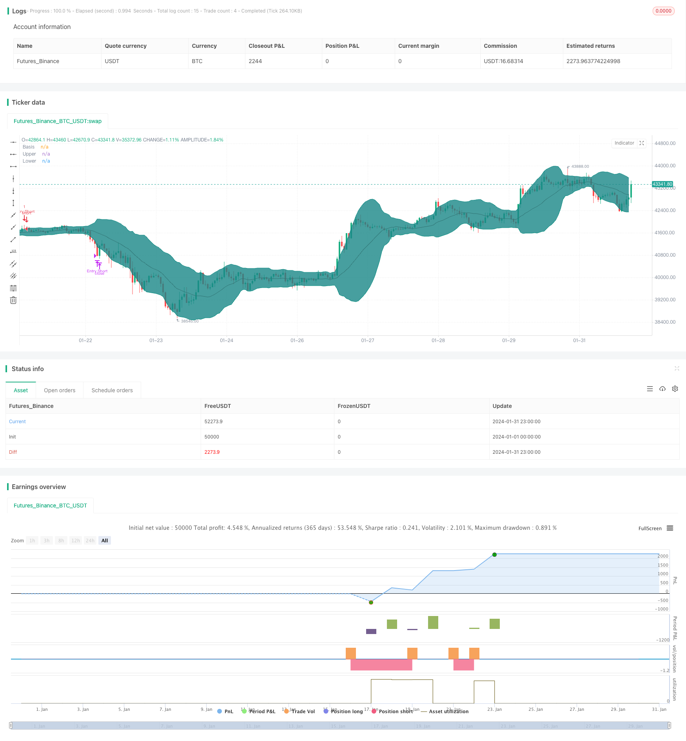Click the list icon in Status info panel
Viewport: 686px width, 741px height.
[650, 389]
